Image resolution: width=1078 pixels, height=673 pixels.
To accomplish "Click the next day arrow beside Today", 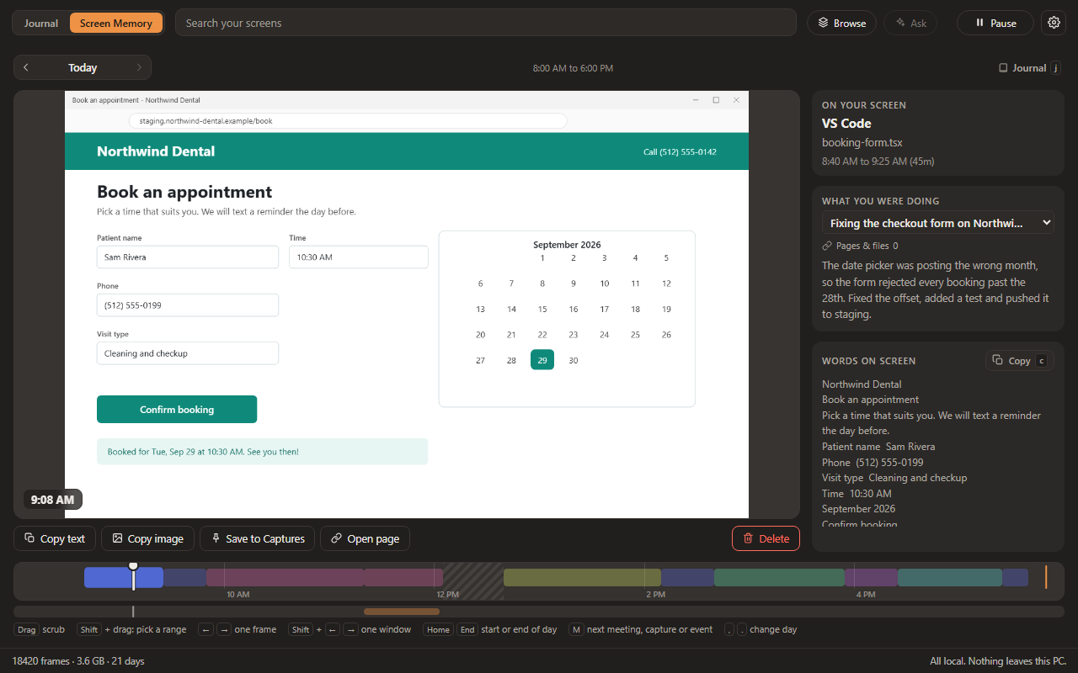I will pos(139,67).
